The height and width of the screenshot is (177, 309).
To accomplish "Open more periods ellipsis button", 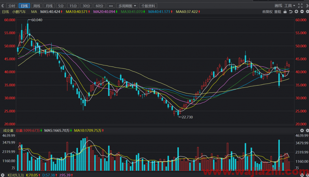I will 111,6.
